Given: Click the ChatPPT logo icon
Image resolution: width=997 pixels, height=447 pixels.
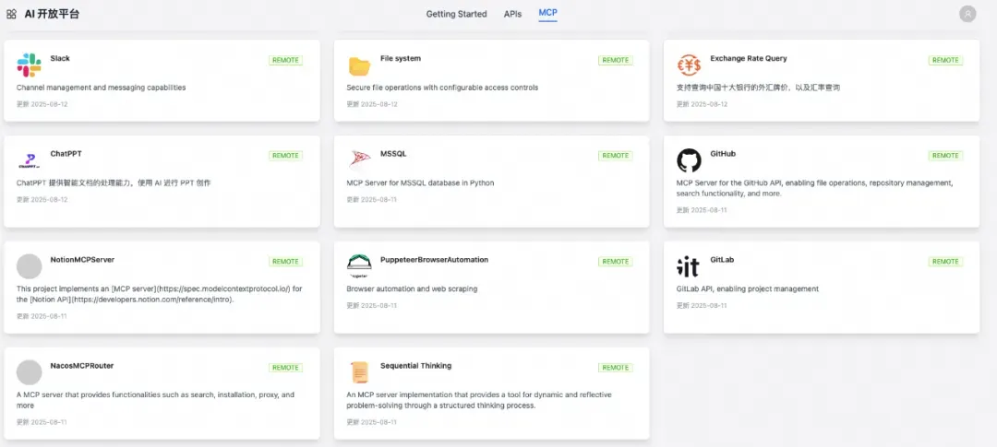Looking at the screenshot, I should 29,160.
